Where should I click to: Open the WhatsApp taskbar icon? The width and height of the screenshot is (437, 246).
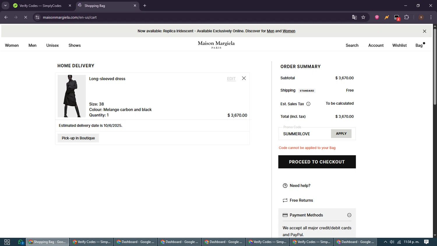point(20,242)
